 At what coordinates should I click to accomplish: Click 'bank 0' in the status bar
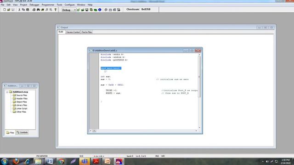tap(130, 156)
